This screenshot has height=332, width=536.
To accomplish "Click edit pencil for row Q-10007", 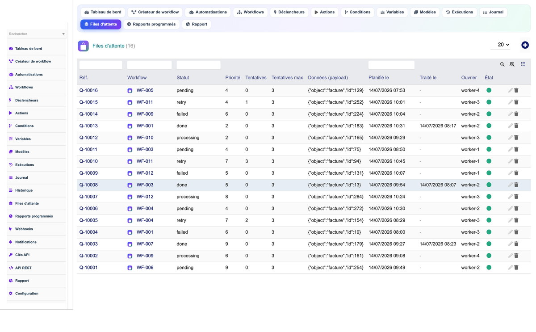I will (x=511, y=197).
